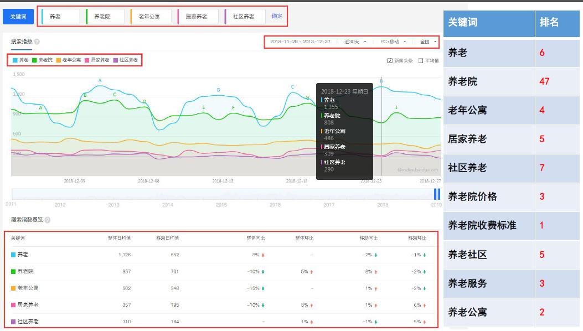Uncheck the 新闻头条 checkbox
The height and width of the screenshot is (331, 583).
point(390,61)
